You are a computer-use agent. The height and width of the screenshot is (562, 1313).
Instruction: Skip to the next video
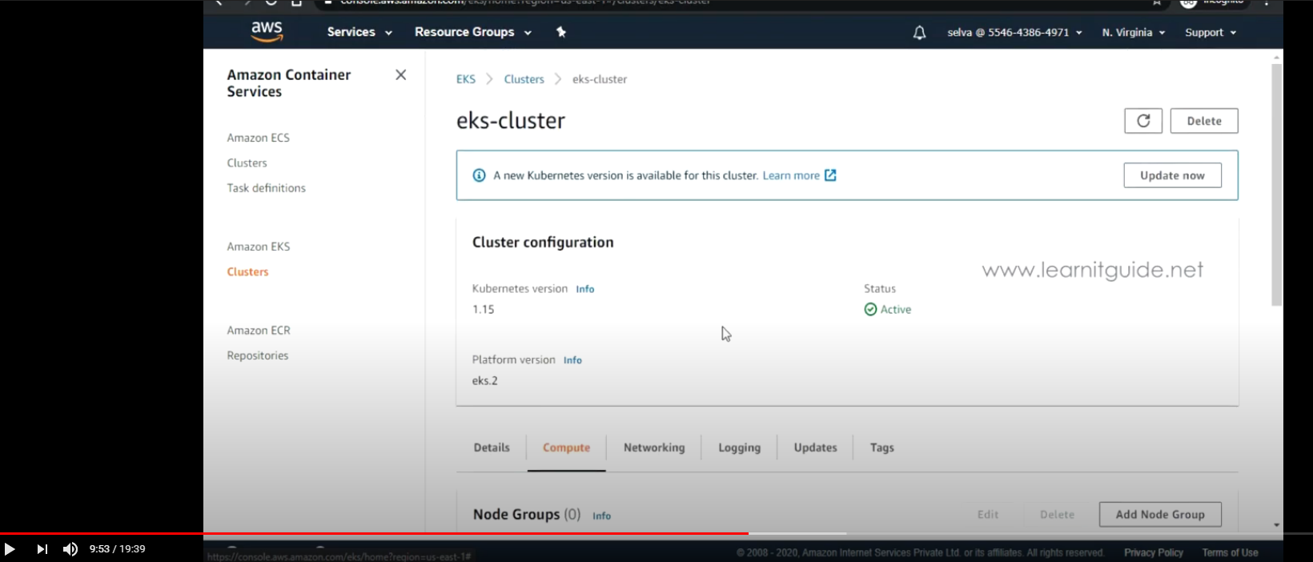tap(42, 549)
